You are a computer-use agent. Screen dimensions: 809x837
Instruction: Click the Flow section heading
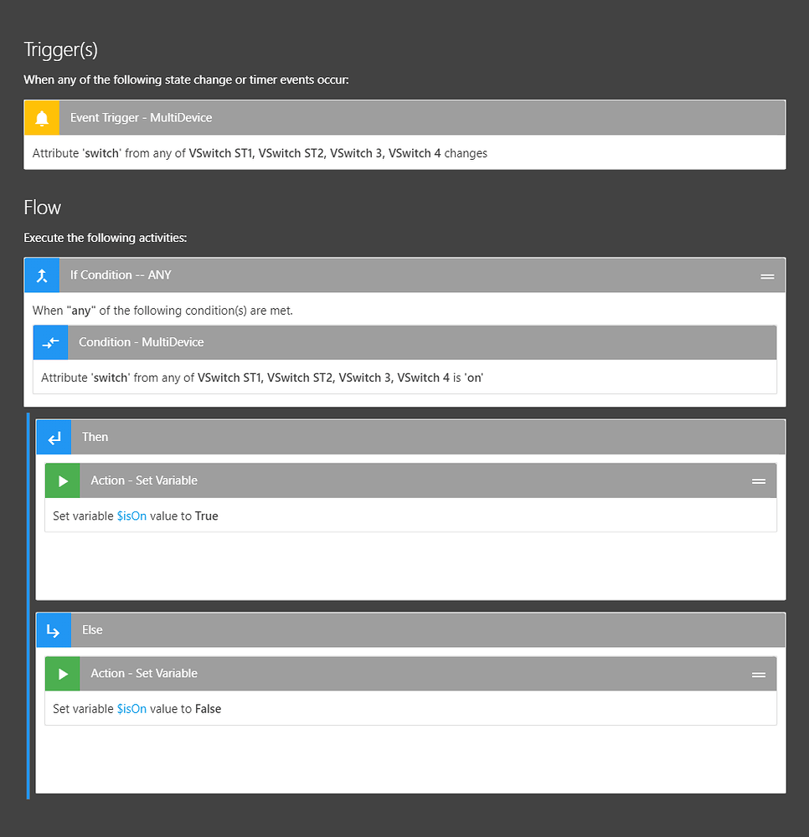click(42, 207)
